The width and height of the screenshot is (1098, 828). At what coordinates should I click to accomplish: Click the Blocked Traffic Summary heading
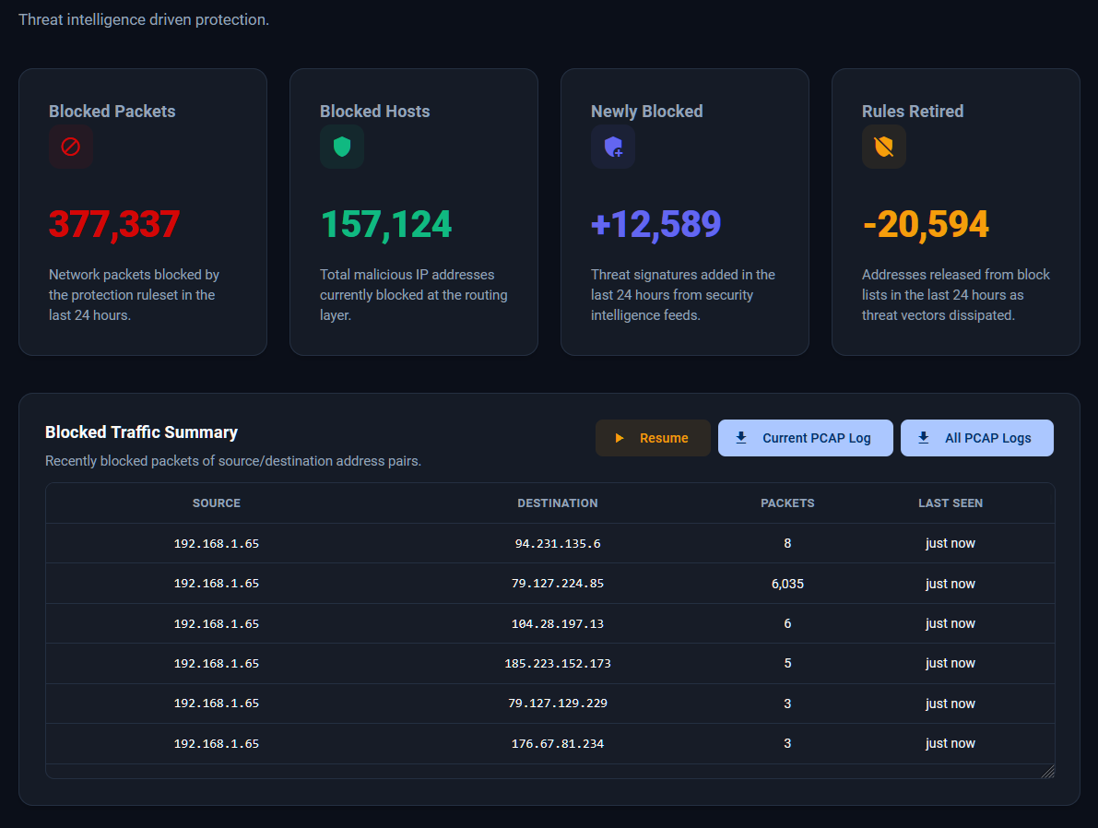[x=141, y=432]
